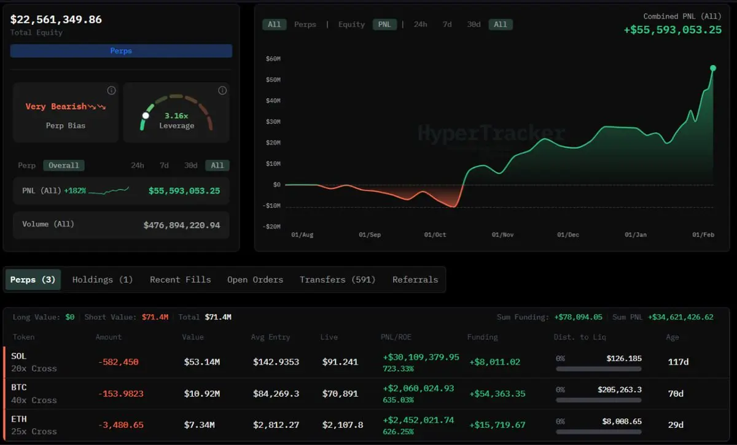Screen dimensions: 737x445
Task: Switch stats panel to Perp
Action: (26, 165)
